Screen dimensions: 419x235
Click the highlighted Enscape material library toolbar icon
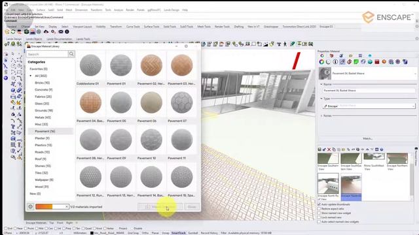33,32
